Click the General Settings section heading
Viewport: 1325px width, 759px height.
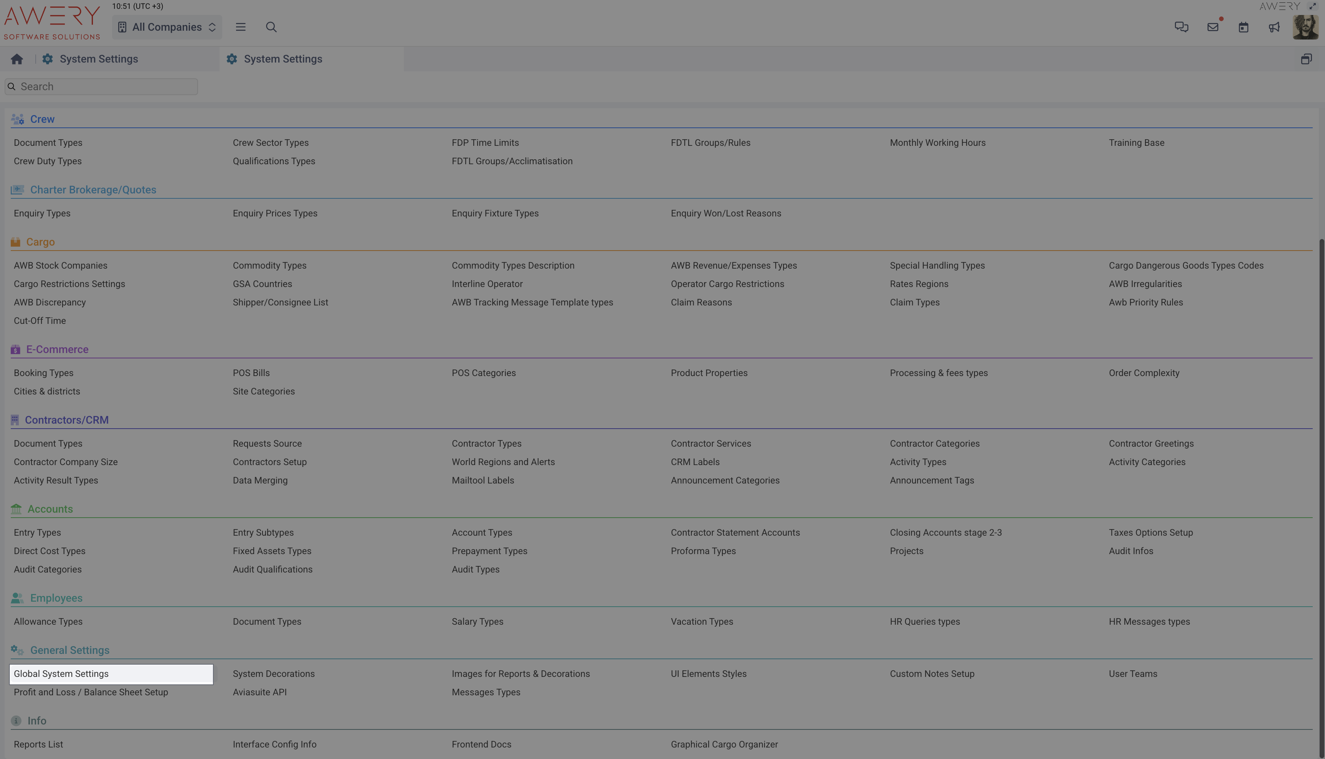69,650
